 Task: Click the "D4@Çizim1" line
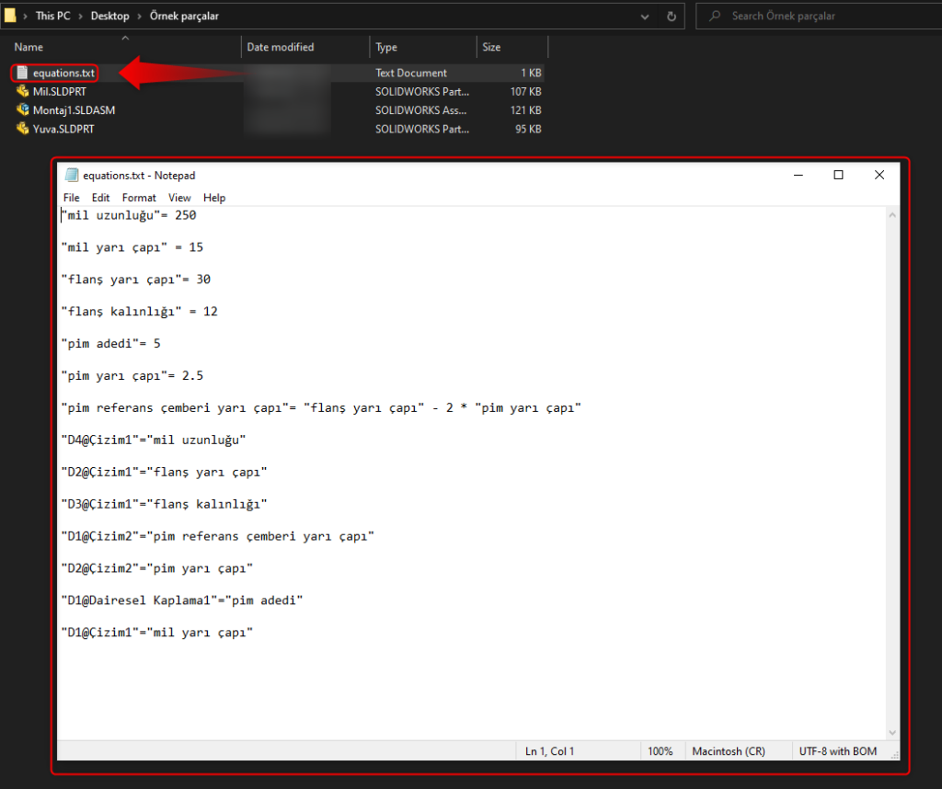[x=154, y=440]
